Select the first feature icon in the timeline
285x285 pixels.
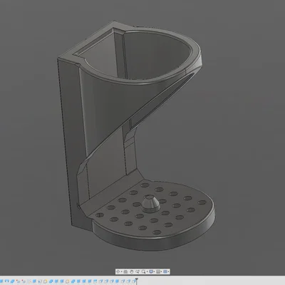tap(1, 281)
